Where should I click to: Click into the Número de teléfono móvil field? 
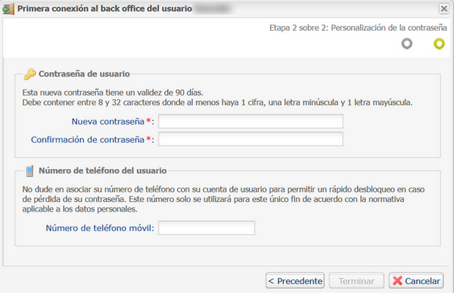[206, 228]
